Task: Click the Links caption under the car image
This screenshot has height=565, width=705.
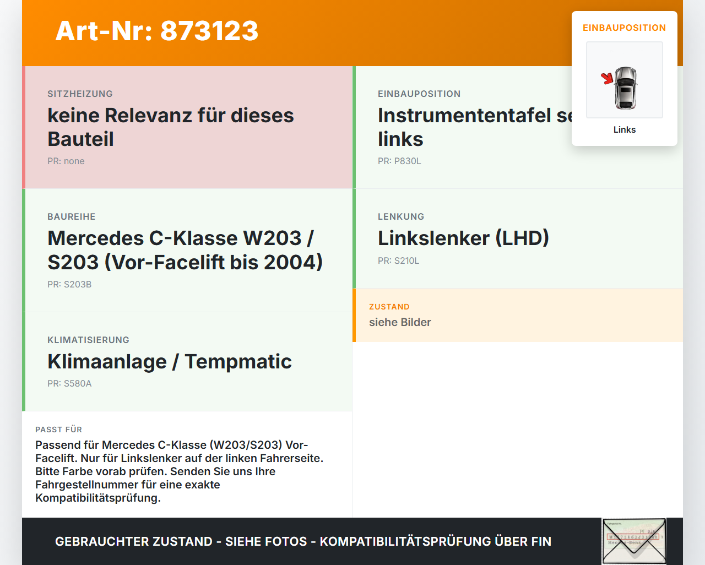Action: click(x=625, y=129)
